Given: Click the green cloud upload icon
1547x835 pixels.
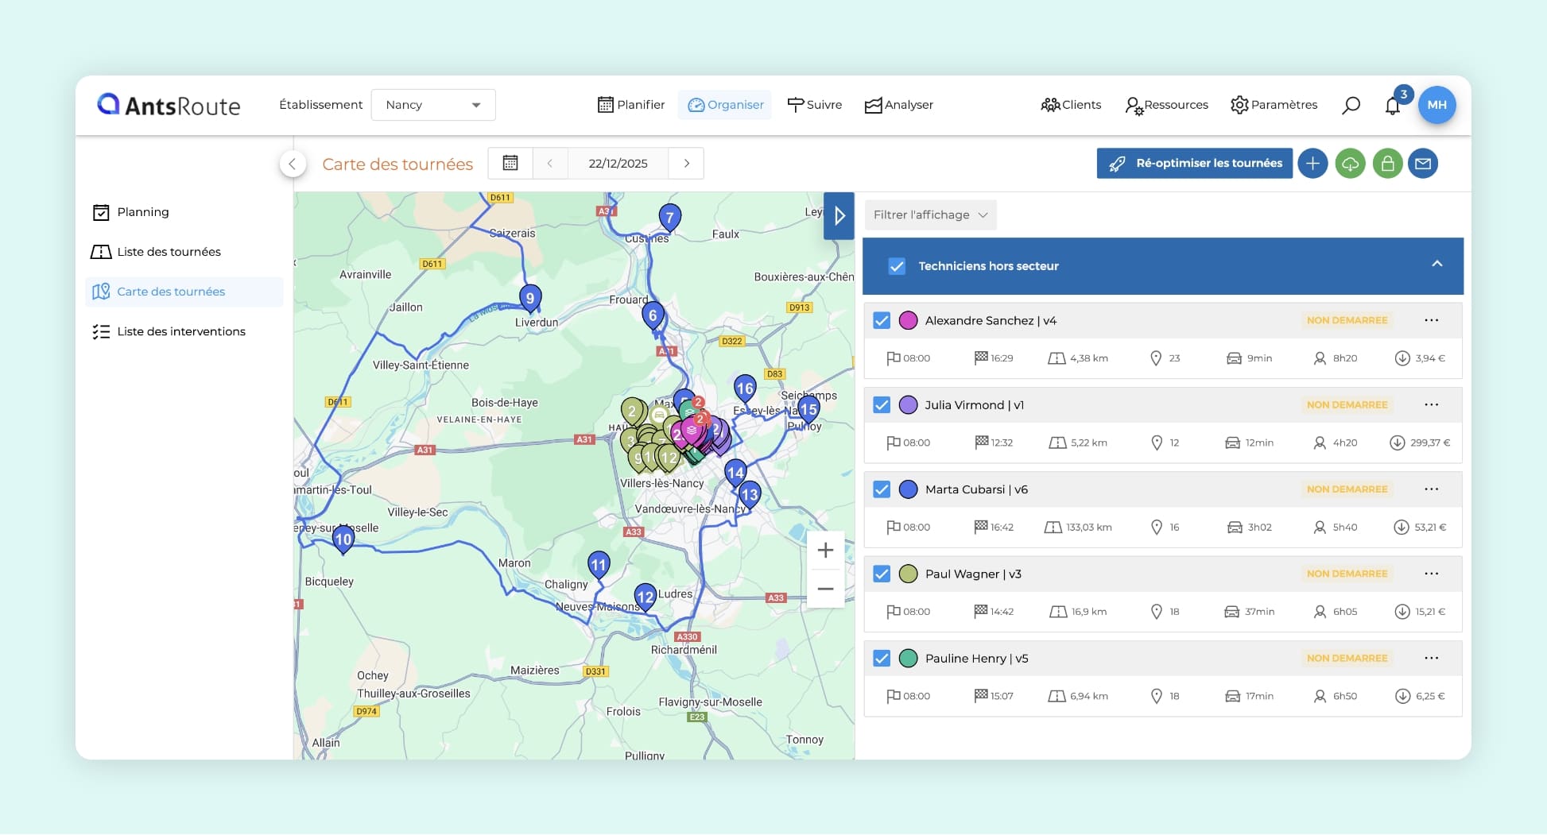Looking at the screenshot, I should 1350,164.
